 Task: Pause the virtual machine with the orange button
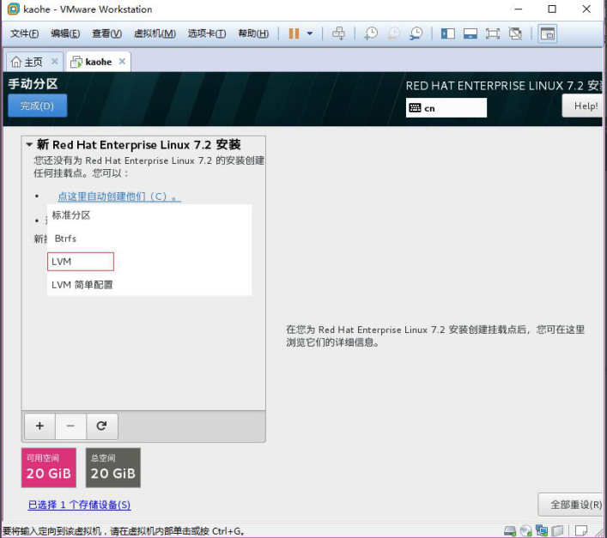tap(294, 33)
